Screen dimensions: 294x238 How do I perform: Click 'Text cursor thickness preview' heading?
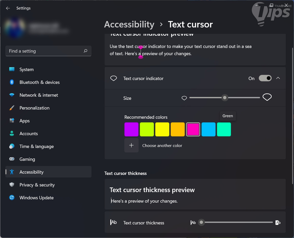click(x=152, y=190)
